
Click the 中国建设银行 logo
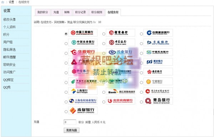158,33
